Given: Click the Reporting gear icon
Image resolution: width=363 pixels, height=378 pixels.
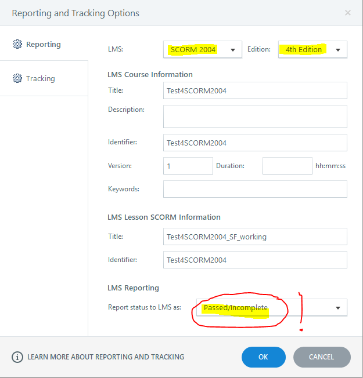Looking at the screenshot, I should click(x=17, y=45).
